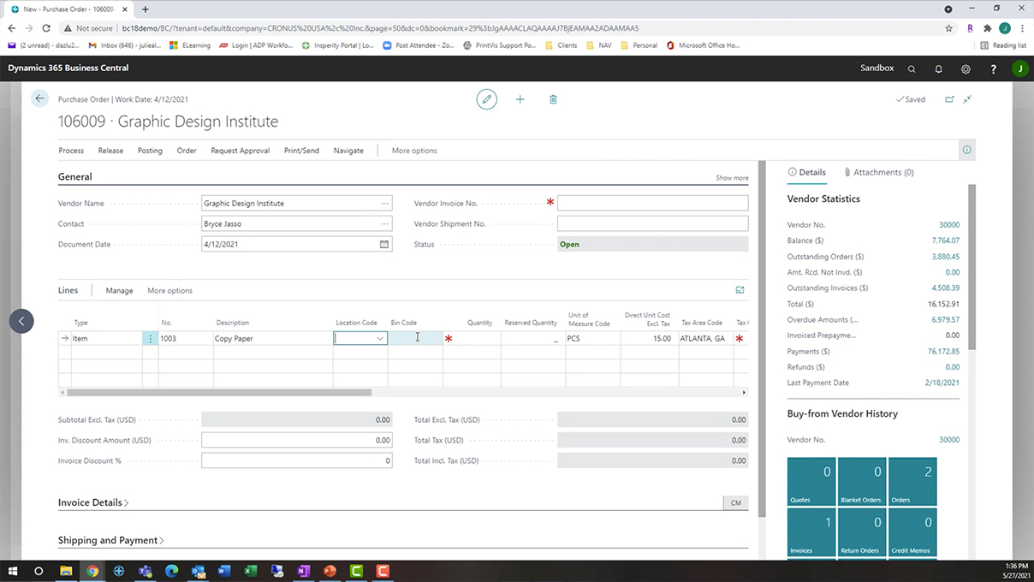Image resolution: width=1034 pixels, height=582 pixels.
Task: Open the Order menu
Action: click(x=187, y=151)
